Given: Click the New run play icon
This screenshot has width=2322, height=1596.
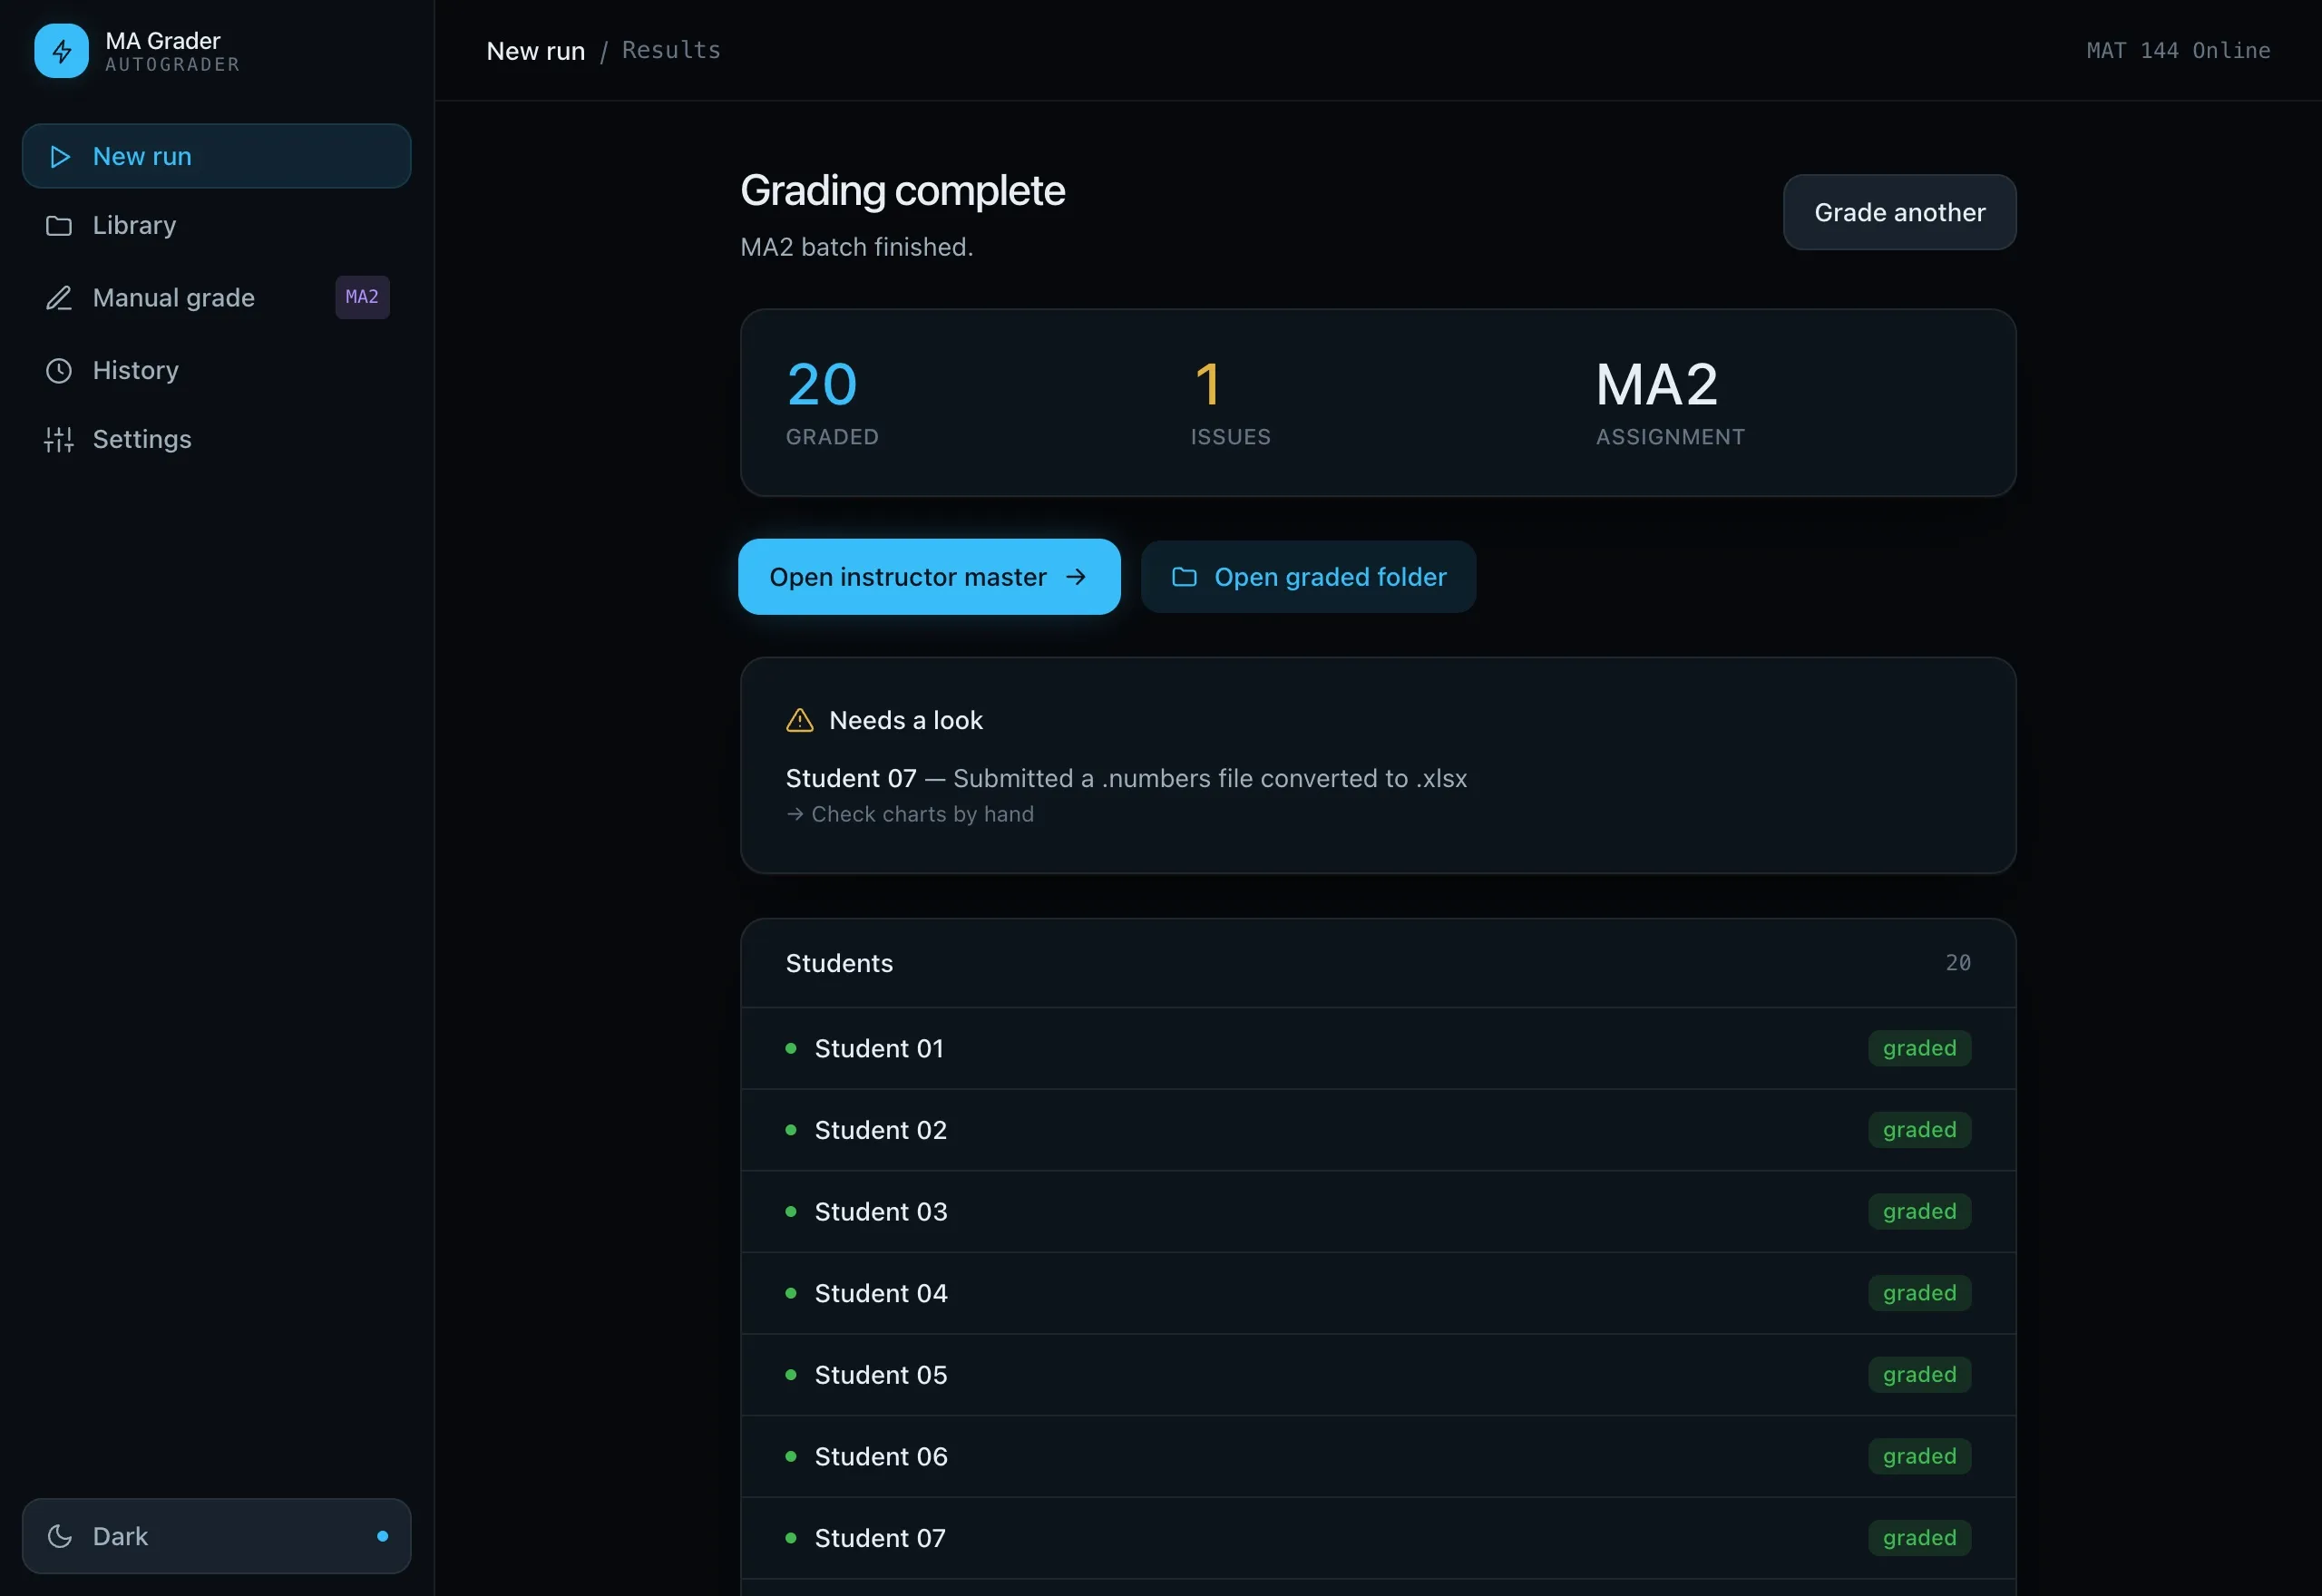Looking at the screenshot, I should pos(60,157).
